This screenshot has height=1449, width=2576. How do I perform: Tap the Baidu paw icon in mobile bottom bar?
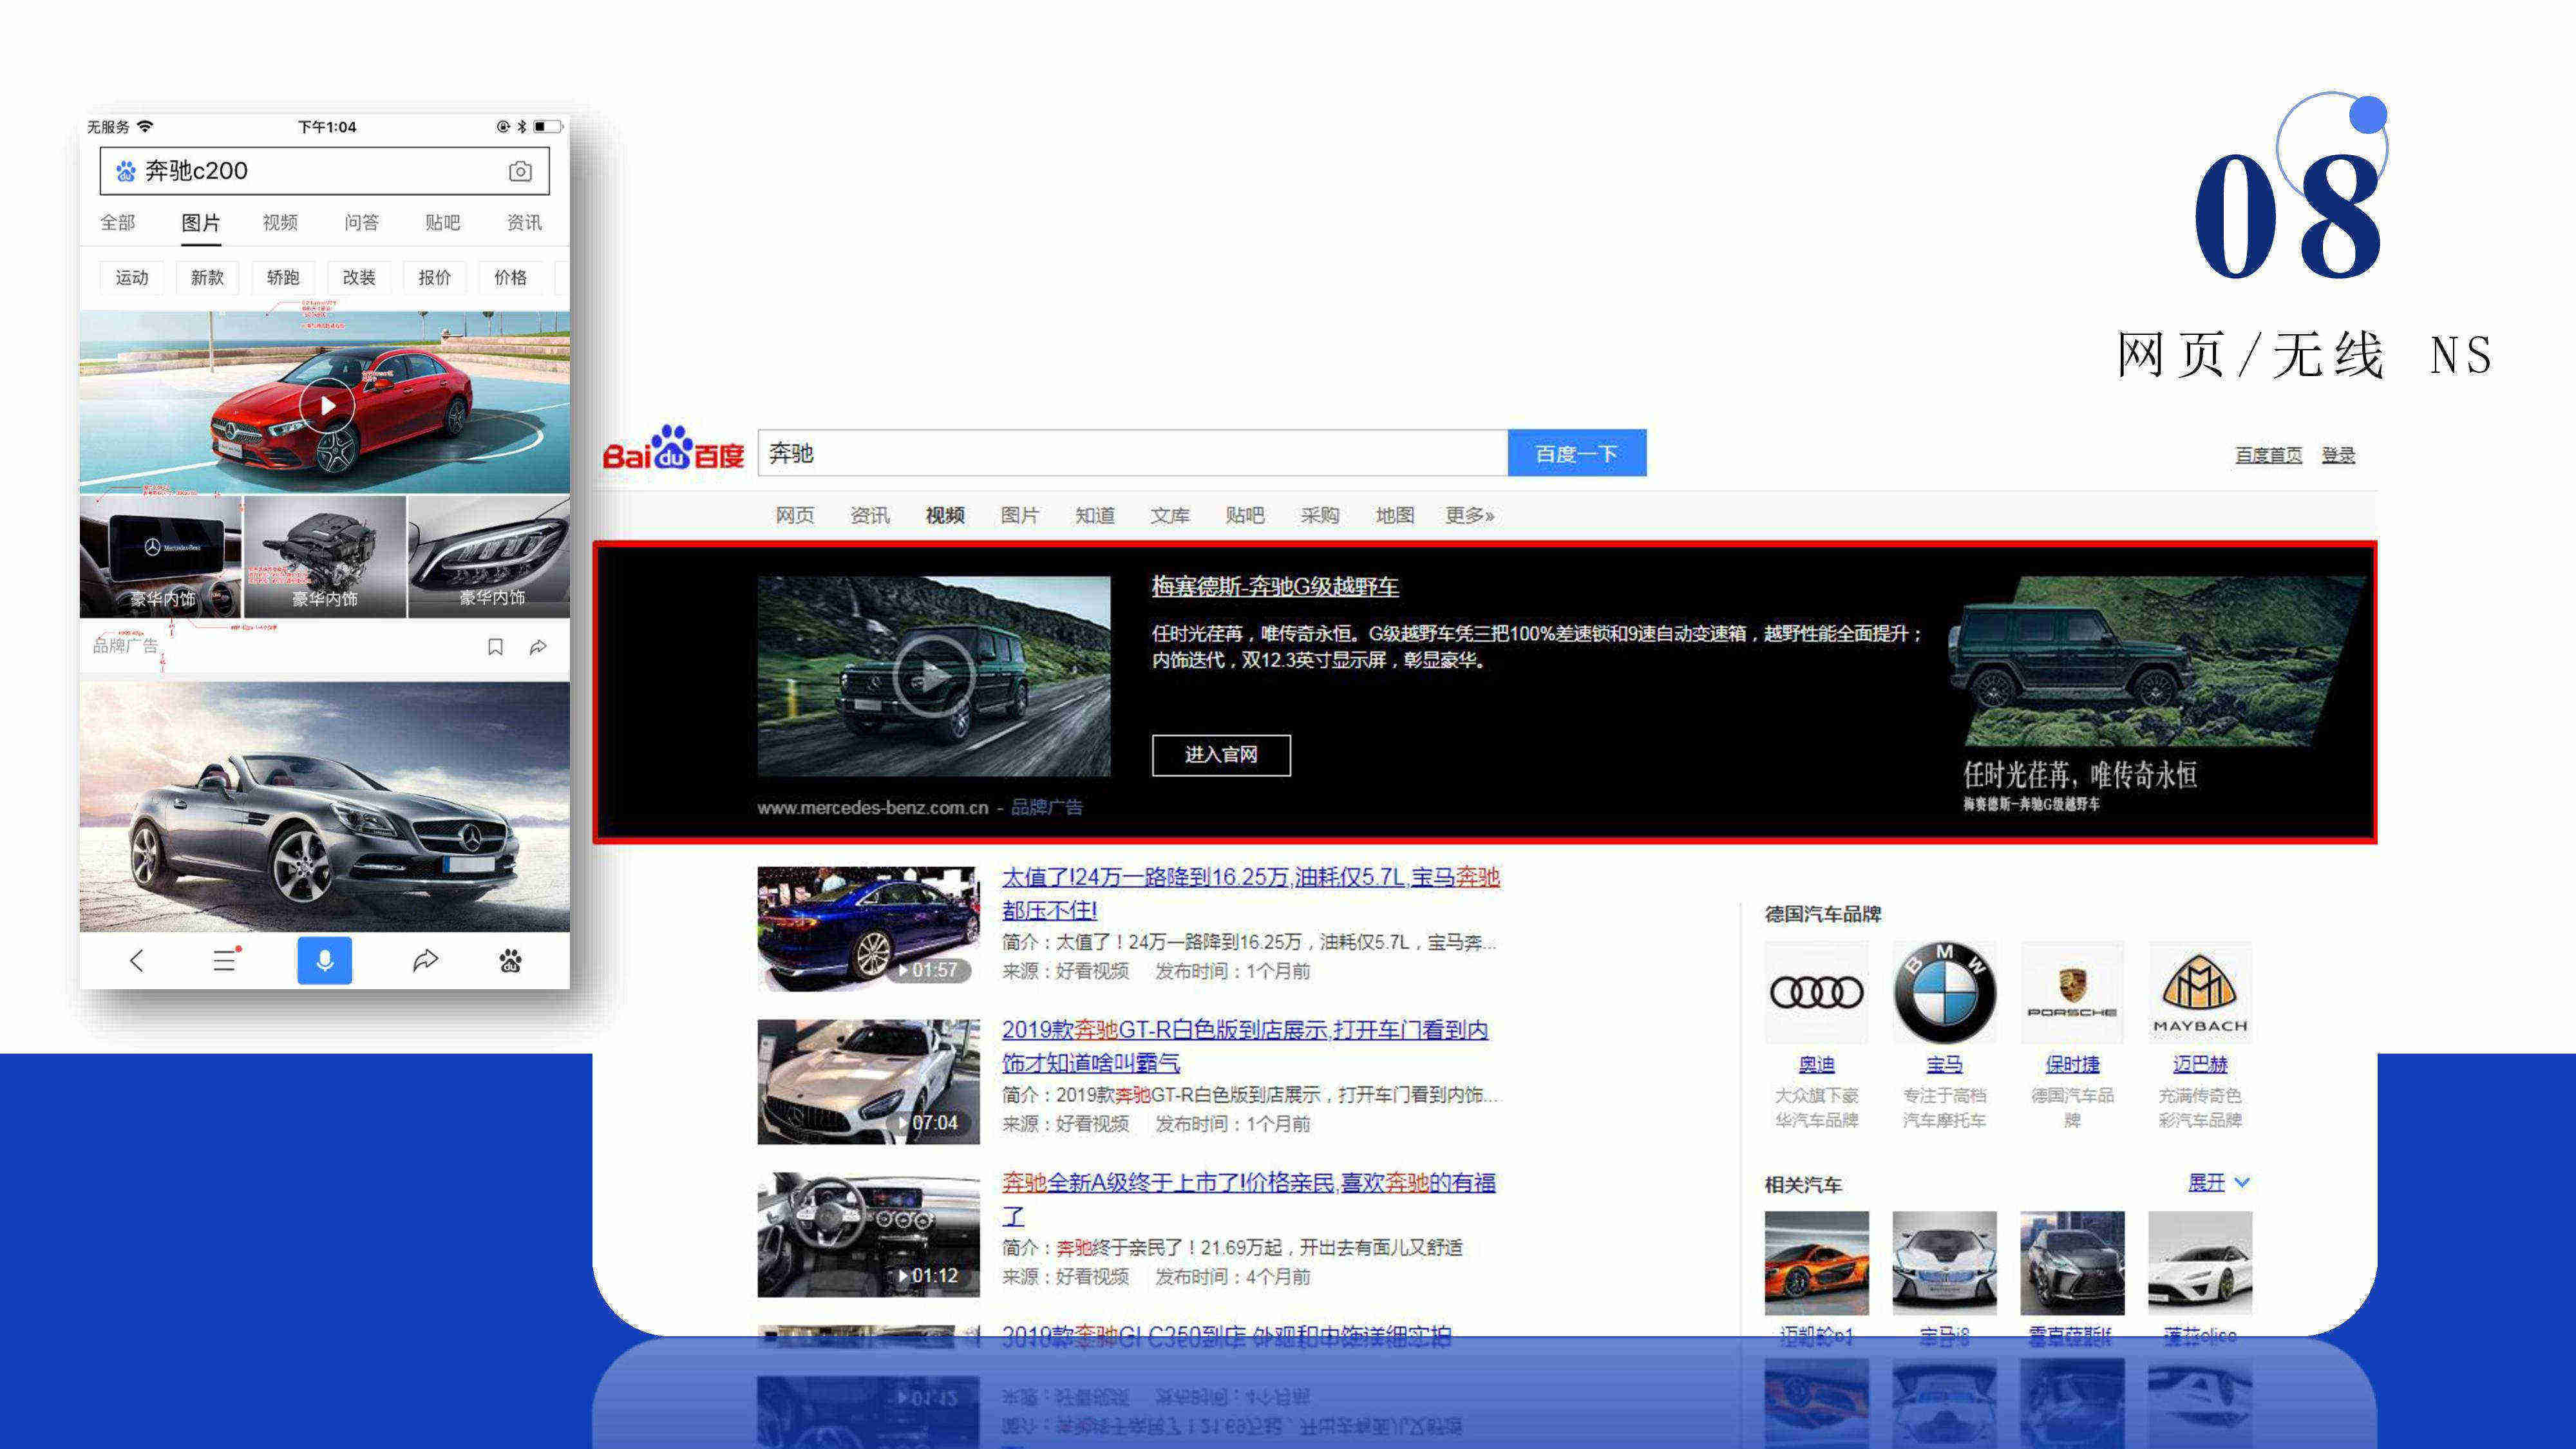tap(510, 961)
